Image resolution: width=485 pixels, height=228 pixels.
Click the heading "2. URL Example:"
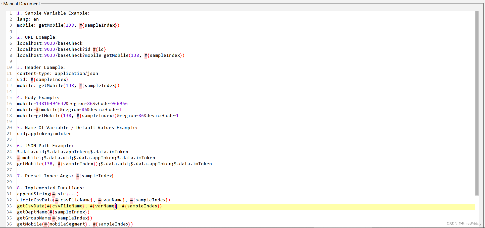point(37,37)
